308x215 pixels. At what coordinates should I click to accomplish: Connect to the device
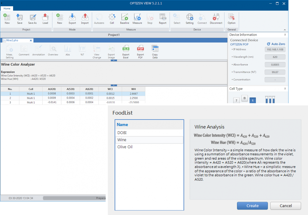click(202, 19)
